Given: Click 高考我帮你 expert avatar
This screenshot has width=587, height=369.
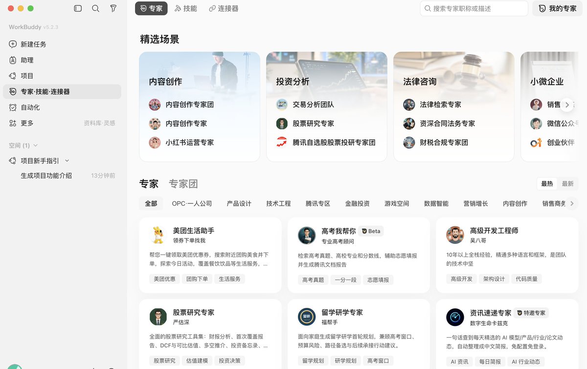Looking at the screenshot, I should (307, 235).
